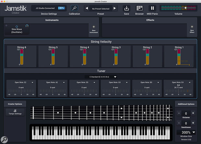Click String 4 velocity meter
Screen dimensions: 201x144
(x=85, y=57)
